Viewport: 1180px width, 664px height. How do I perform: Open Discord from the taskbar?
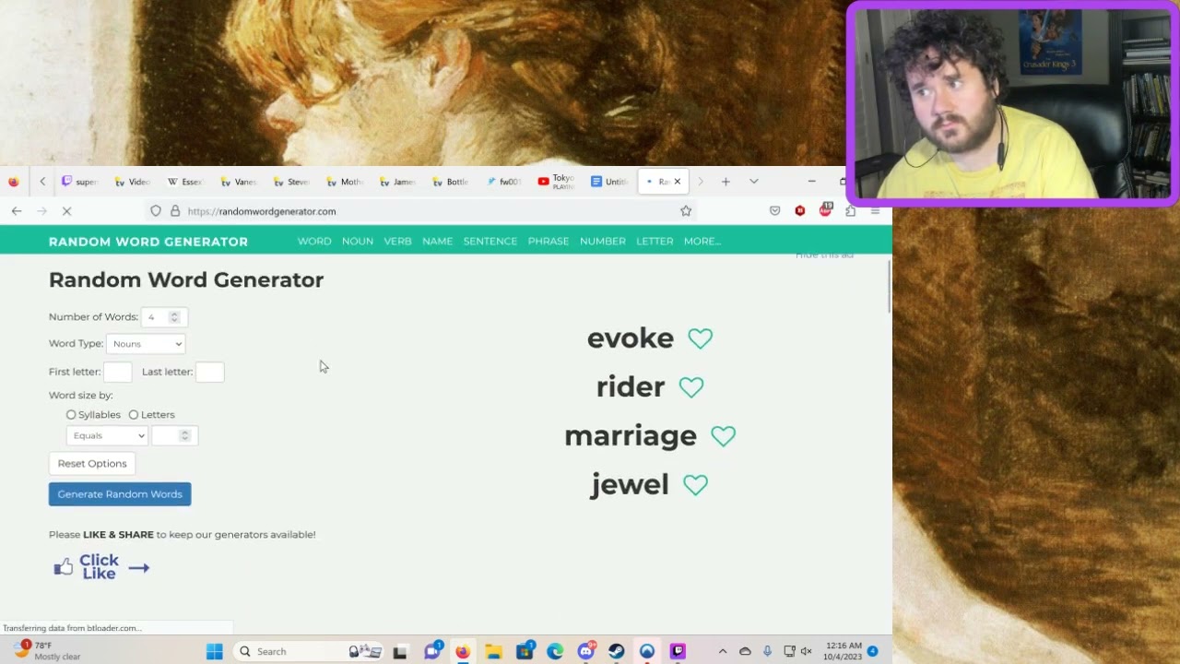pyautogui.click(x=585, y=651)
